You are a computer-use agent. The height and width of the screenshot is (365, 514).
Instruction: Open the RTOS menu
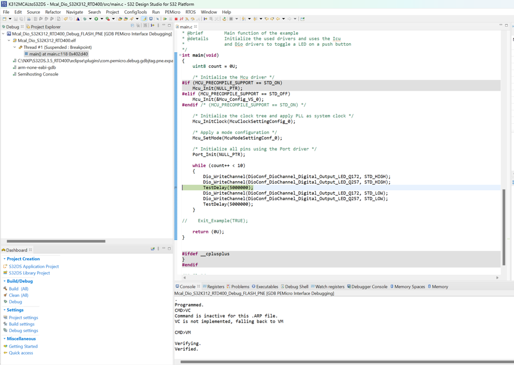tap(190, 12)
